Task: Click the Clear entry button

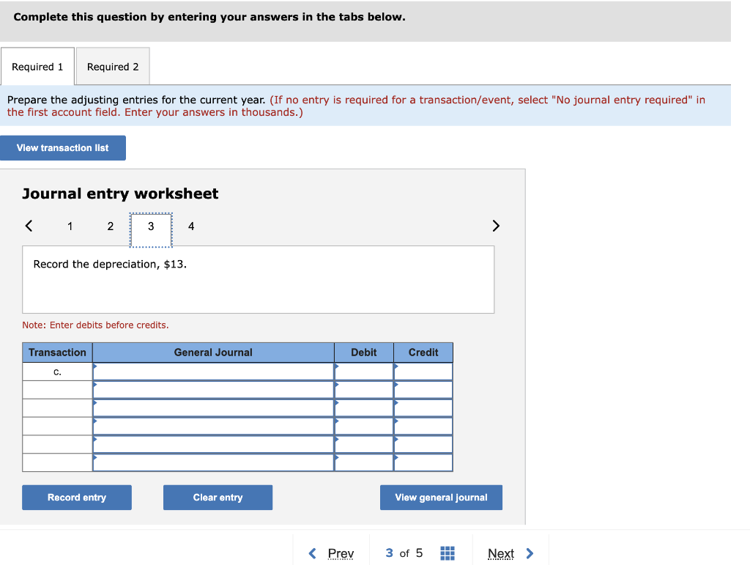Action: click(x=218, y=497)
